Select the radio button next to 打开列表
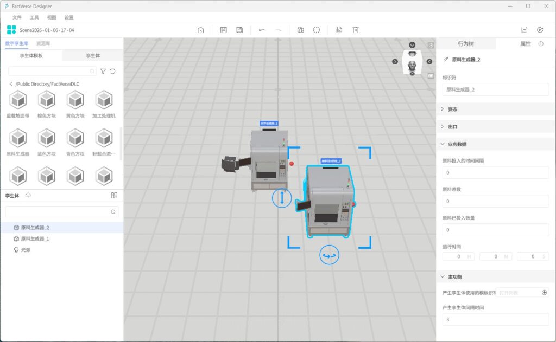Image resolution: width=556 pixels, height=342 pixels. coord(544,293)
